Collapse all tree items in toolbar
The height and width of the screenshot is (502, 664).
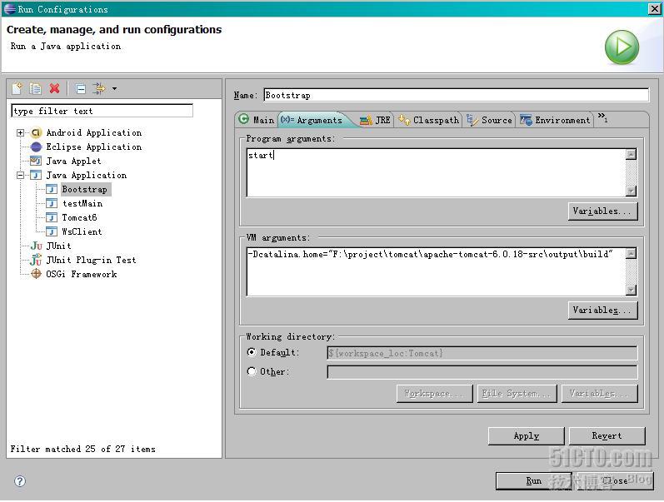coord(80,88)
